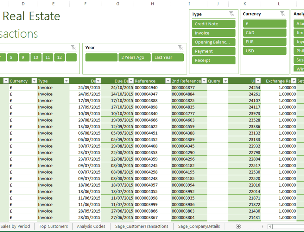Screen dimensions: 304x232
Task: Toggle Payment in the Type slicer
Action: (x=214, y=51)
